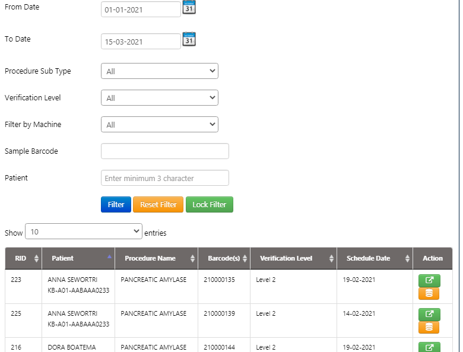The width and height of the screenshot is (463, 352).
Task: Click green open icon for RID 216
Action: click(429, 347)
